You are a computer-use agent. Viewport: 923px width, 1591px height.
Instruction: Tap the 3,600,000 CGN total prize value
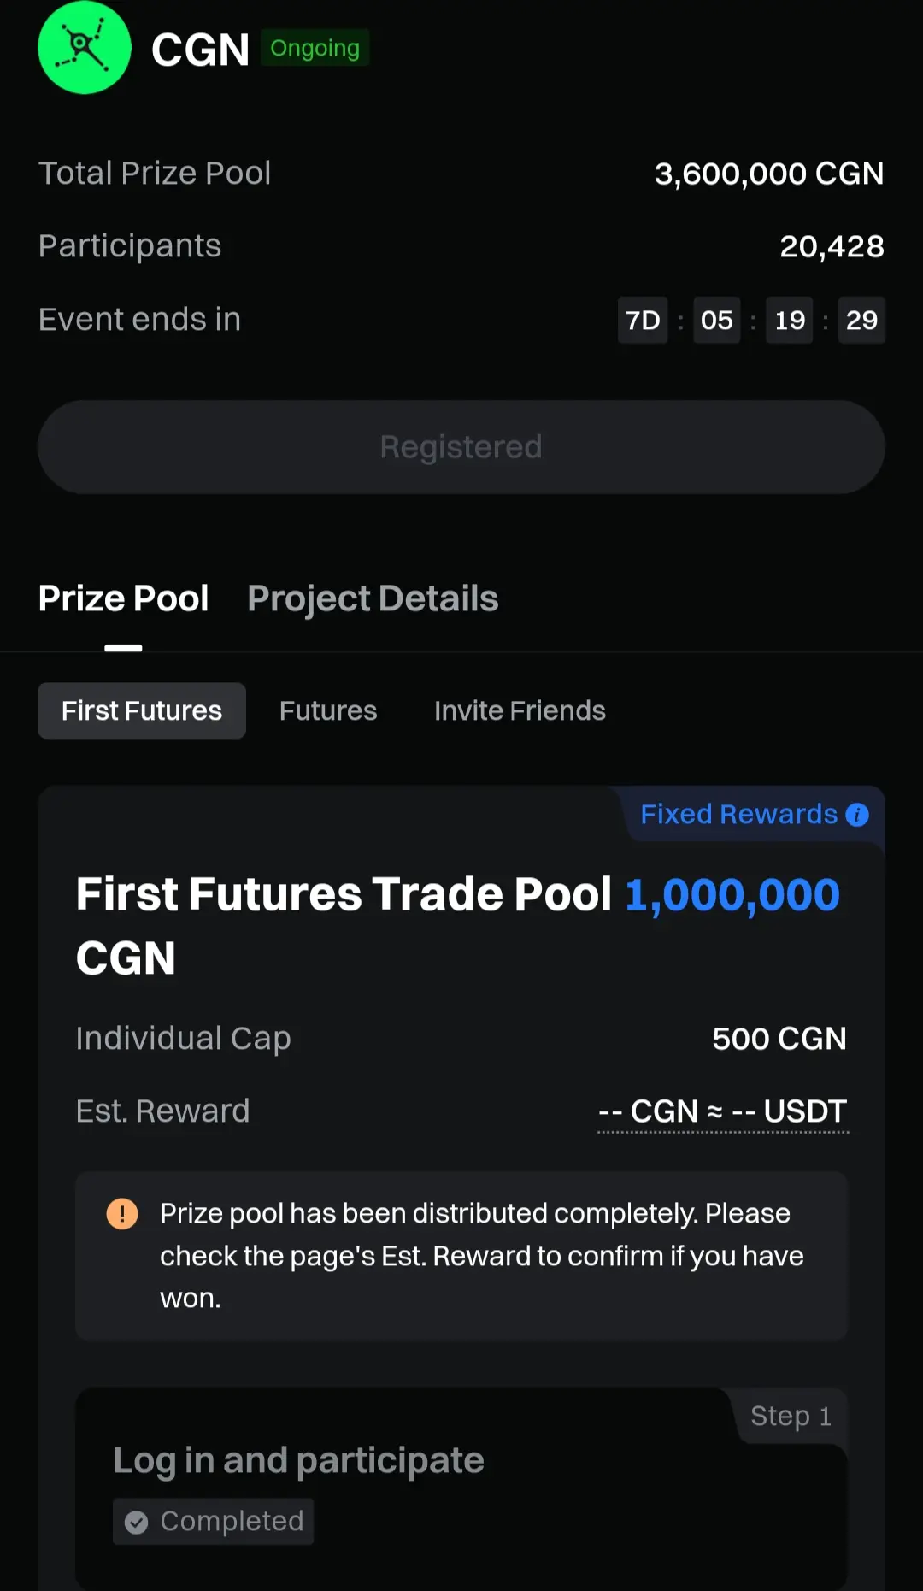[768, 174]
